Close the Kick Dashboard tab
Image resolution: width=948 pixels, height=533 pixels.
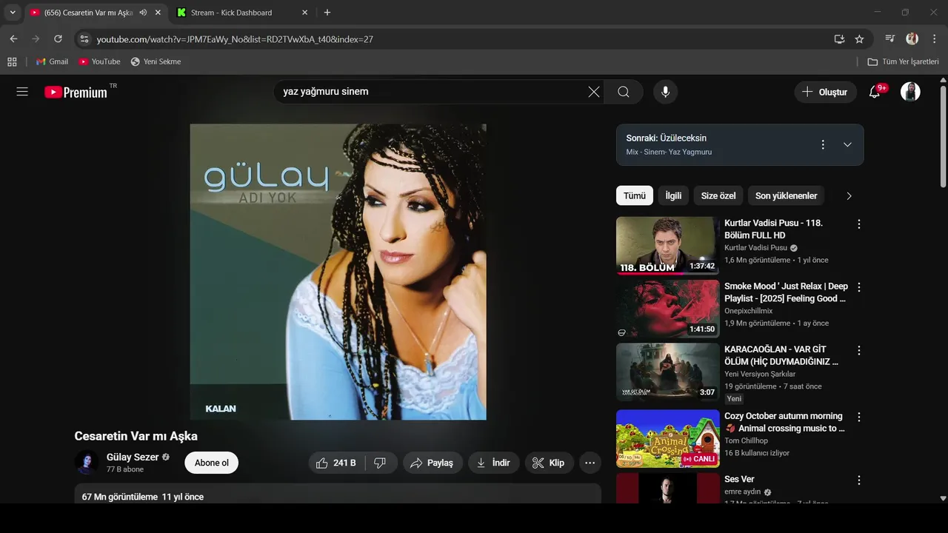(304, 13)
